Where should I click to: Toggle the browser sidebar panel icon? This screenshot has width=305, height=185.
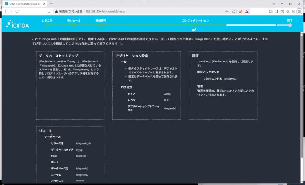[276, 11]
